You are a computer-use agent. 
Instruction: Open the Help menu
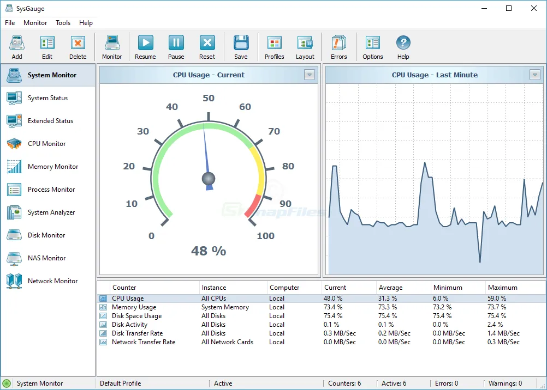(86, 23)
